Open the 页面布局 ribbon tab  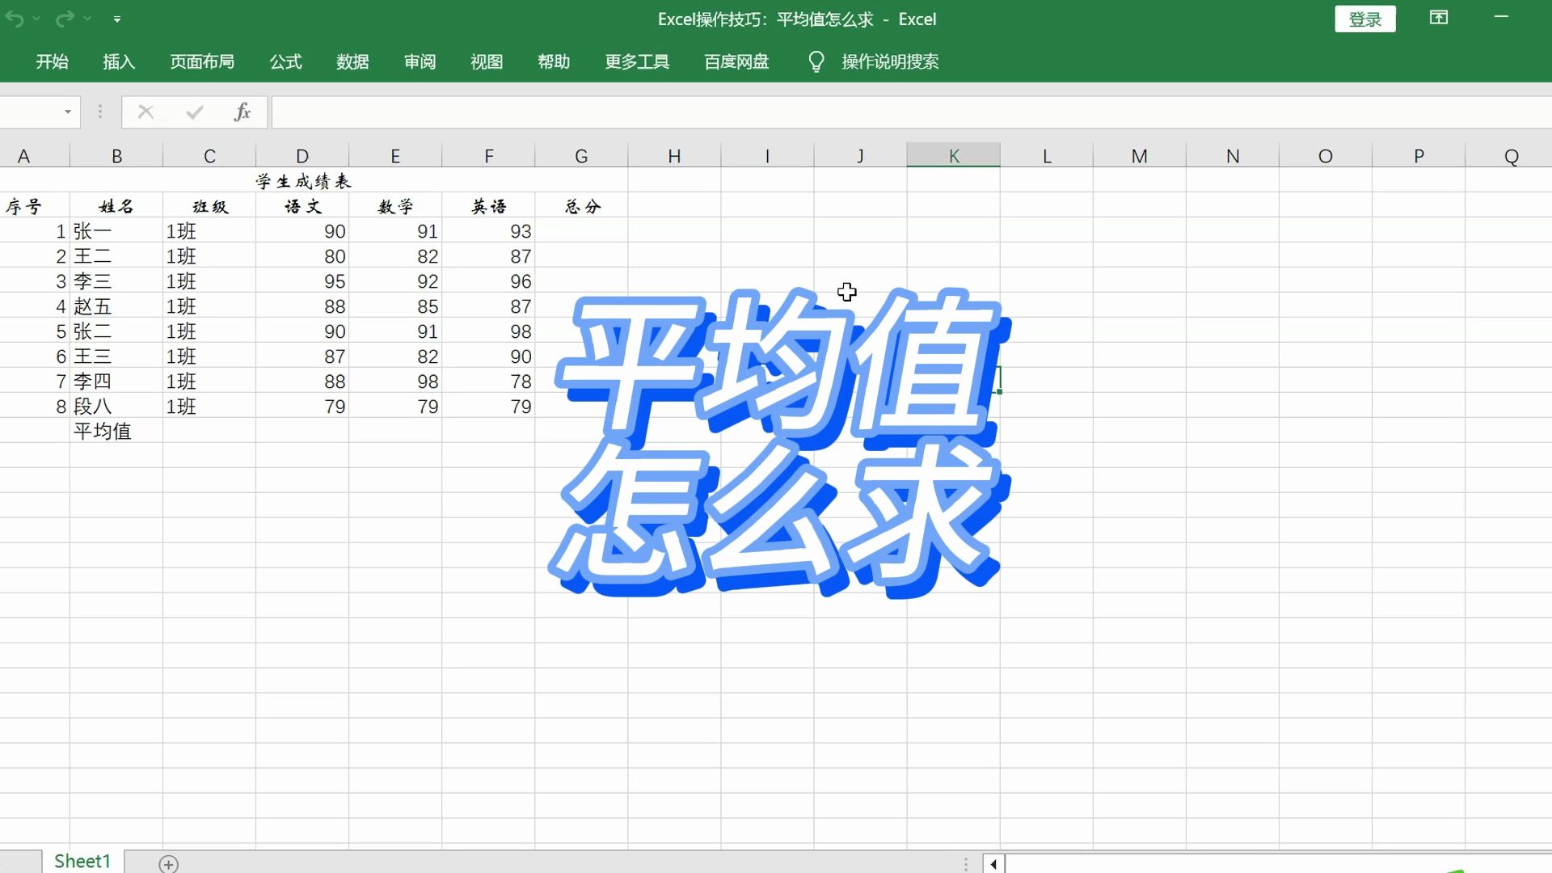pos(202,61)
